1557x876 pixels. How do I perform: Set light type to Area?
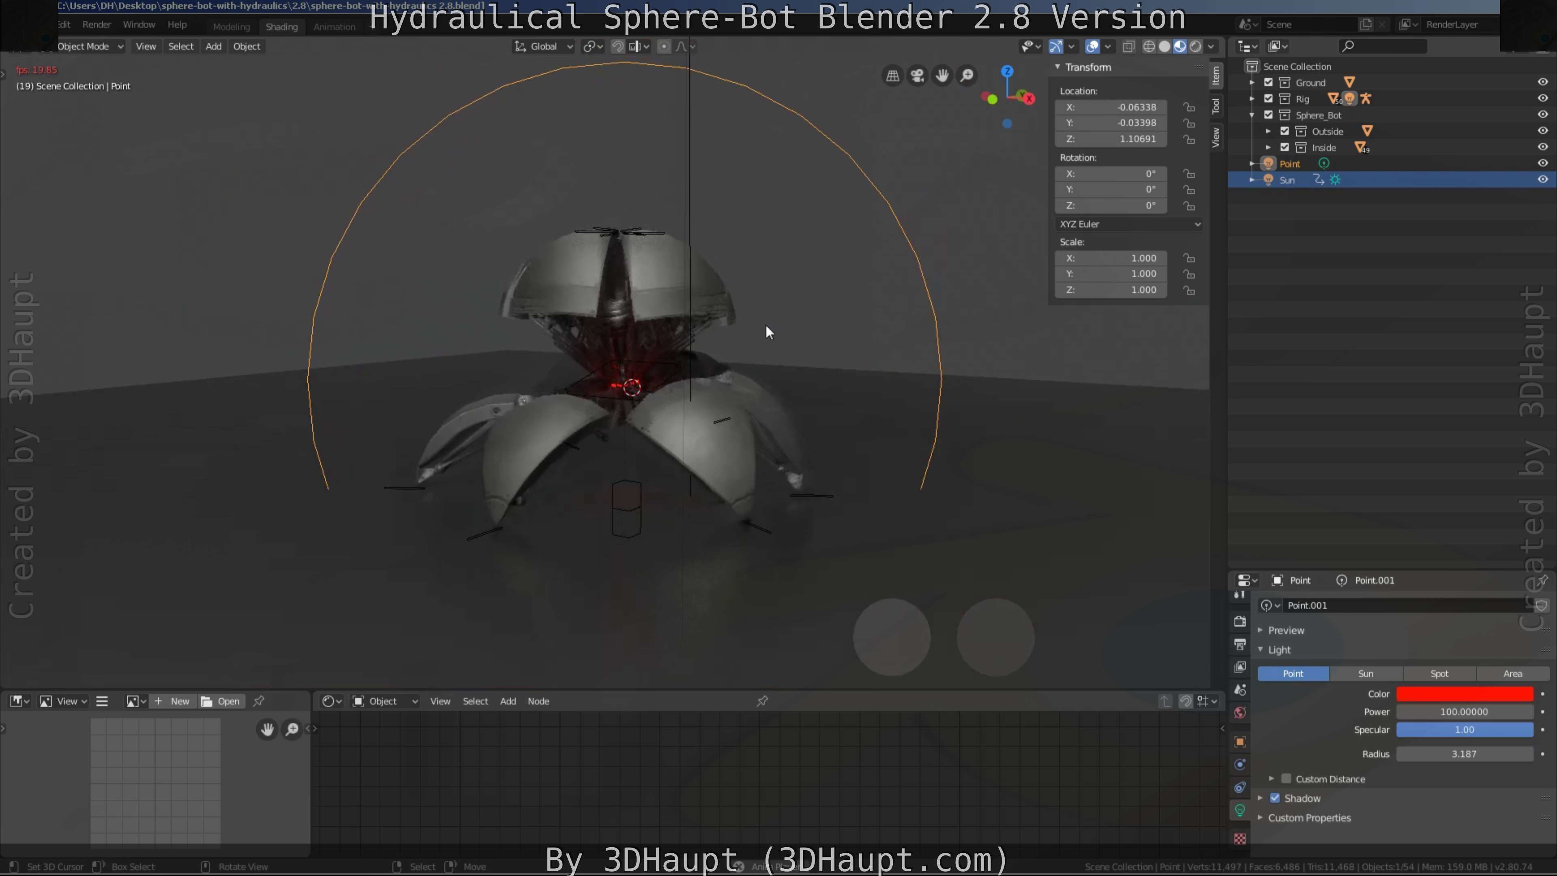1513,674
